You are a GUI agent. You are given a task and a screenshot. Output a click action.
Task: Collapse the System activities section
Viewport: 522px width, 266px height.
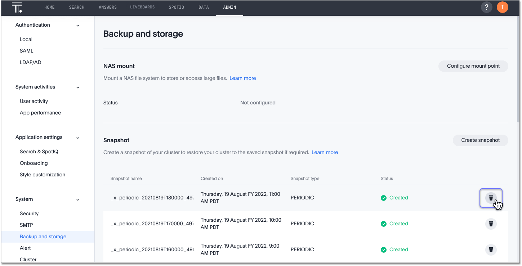[x=78, y=87]
